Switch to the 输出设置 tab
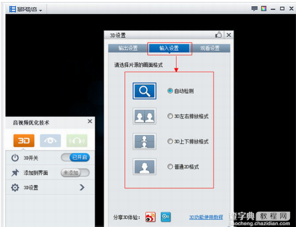 (128, 48)
